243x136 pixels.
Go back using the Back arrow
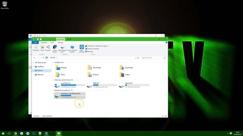point(34,58)
